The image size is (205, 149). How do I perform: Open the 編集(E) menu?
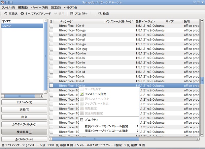pos(23,8)
